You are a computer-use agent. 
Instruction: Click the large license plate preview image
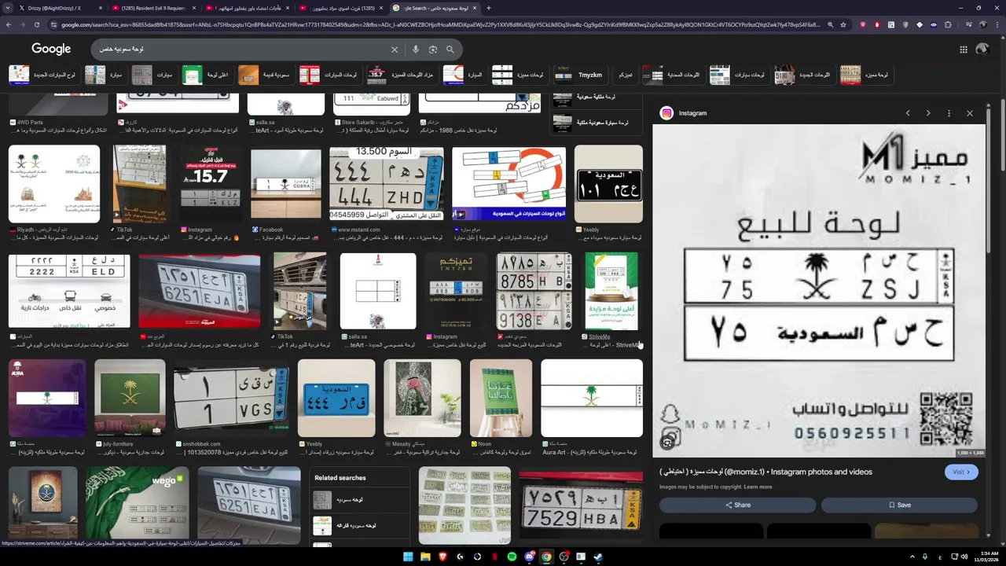click(x=818, y=291)
